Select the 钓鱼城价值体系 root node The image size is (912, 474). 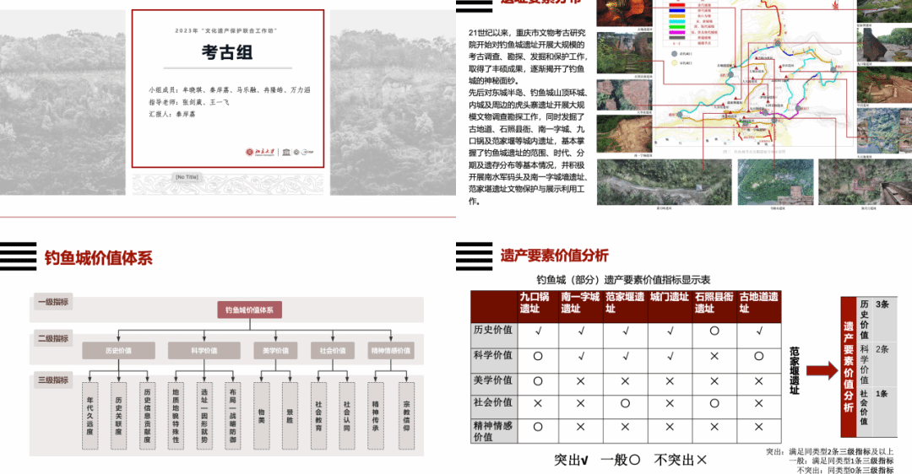coord(249,310)
